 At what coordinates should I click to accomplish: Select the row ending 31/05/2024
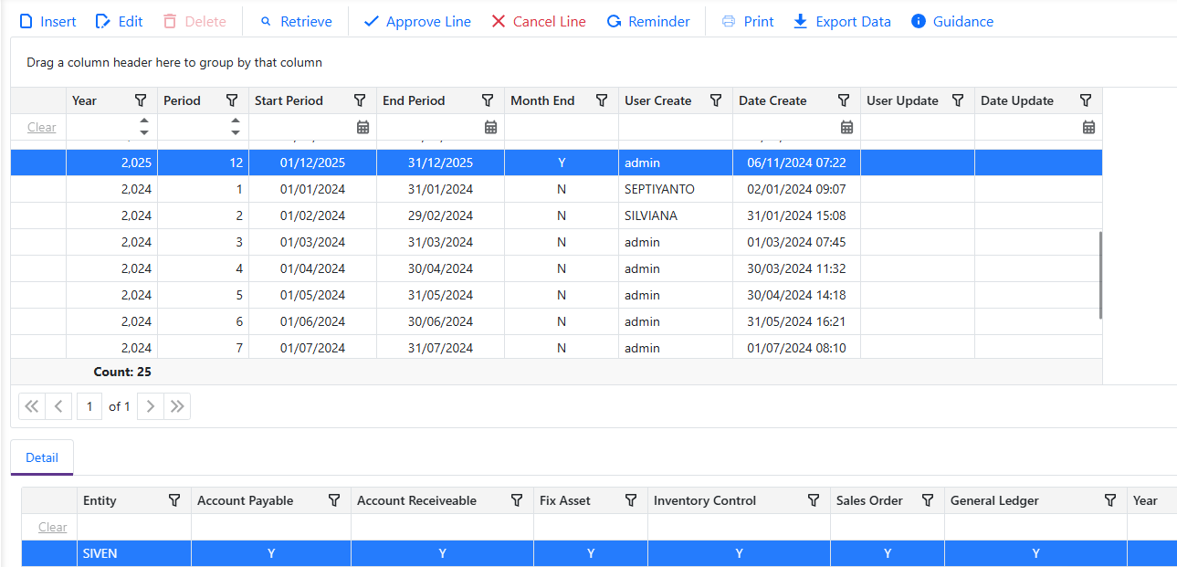[x=556, y=295]
